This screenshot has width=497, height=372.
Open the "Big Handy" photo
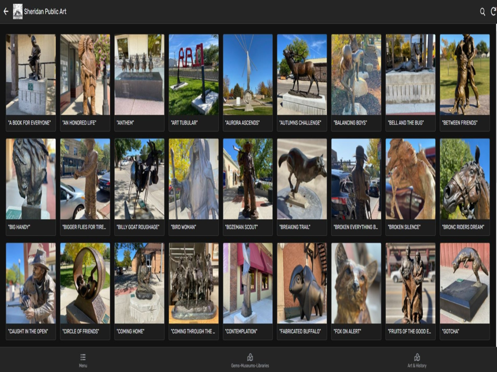point(31,179)
